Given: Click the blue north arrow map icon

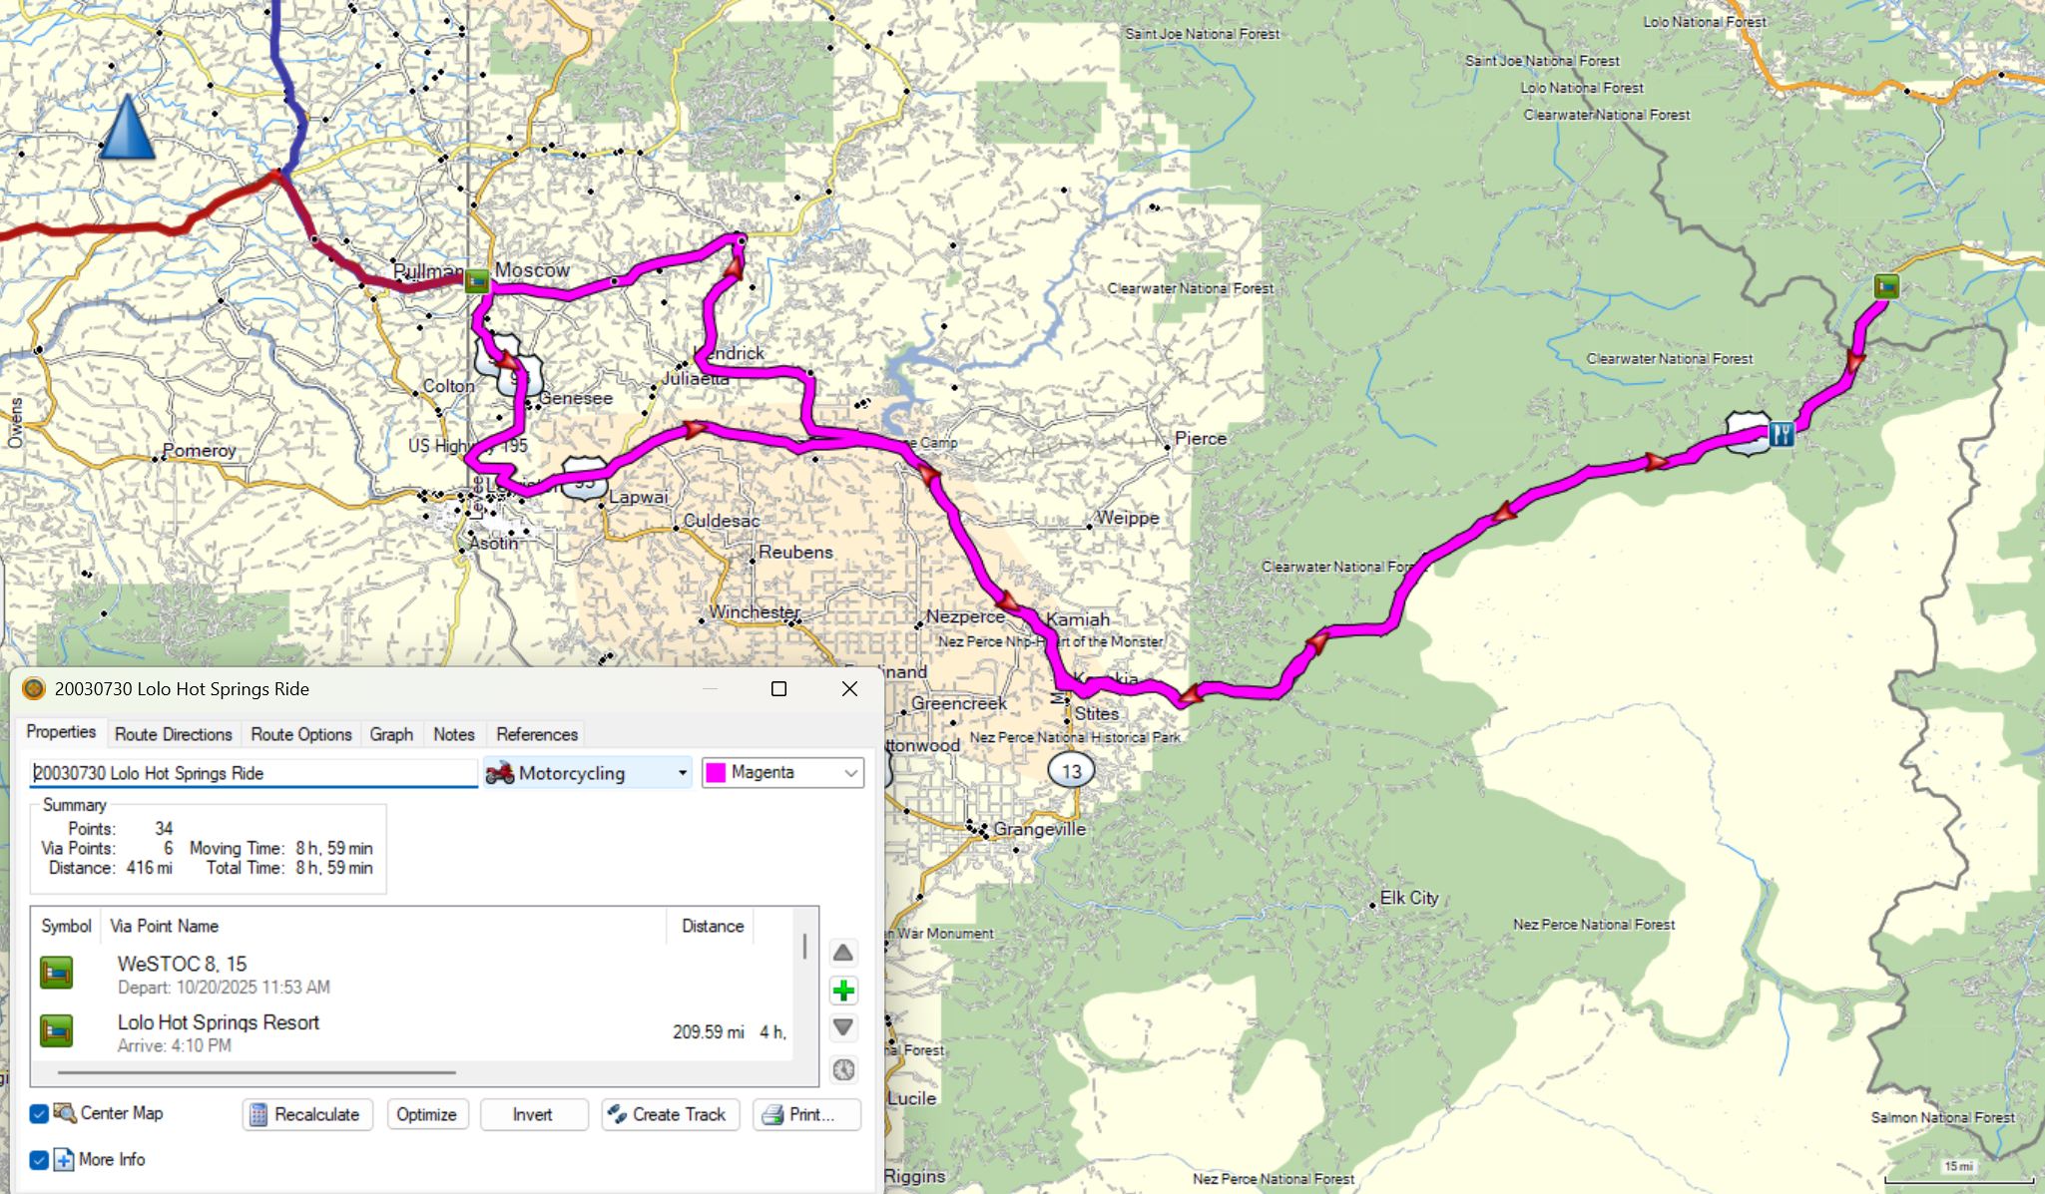Looking at the screenshot, I should (128, 128).
